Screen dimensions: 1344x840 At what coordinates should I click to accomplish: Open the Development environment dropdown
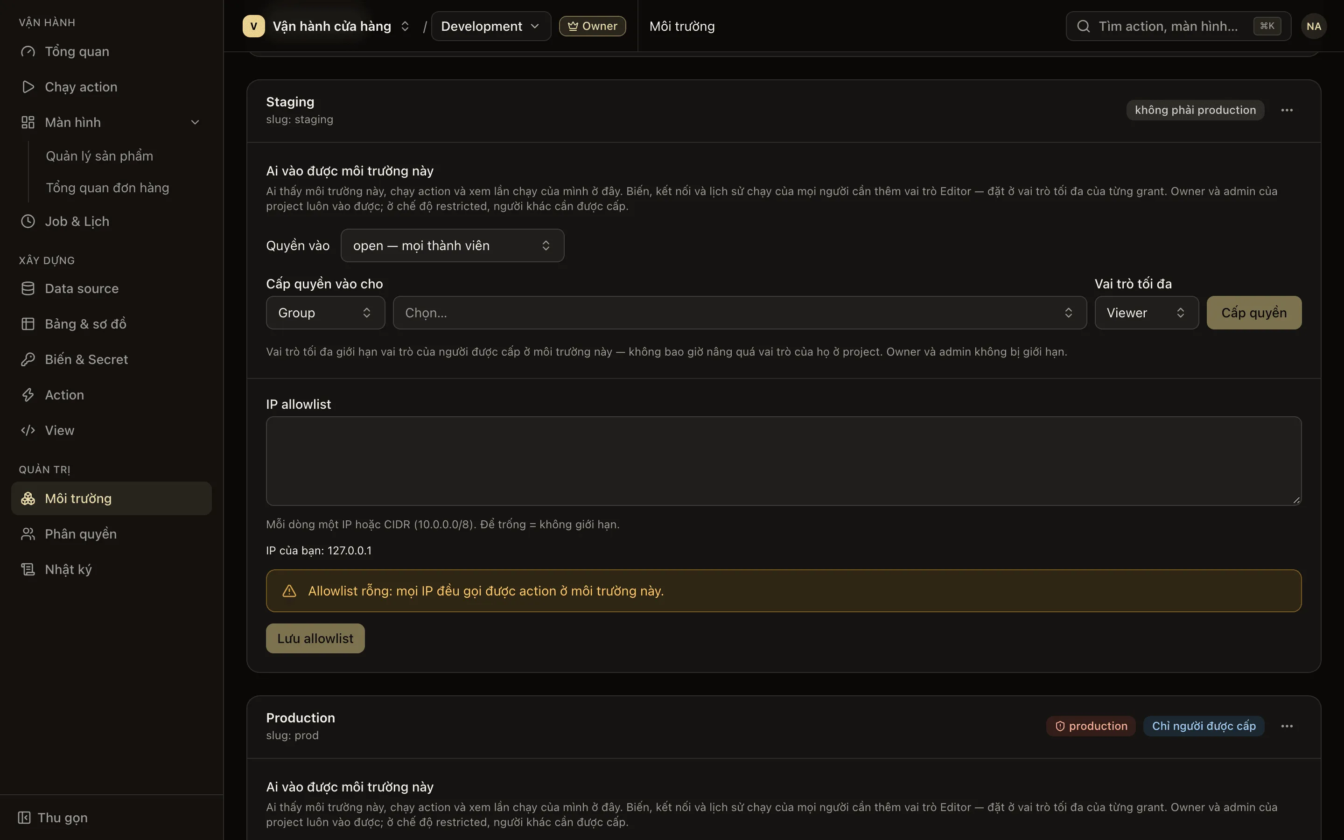pyautogui.click(x=491, y=26)
